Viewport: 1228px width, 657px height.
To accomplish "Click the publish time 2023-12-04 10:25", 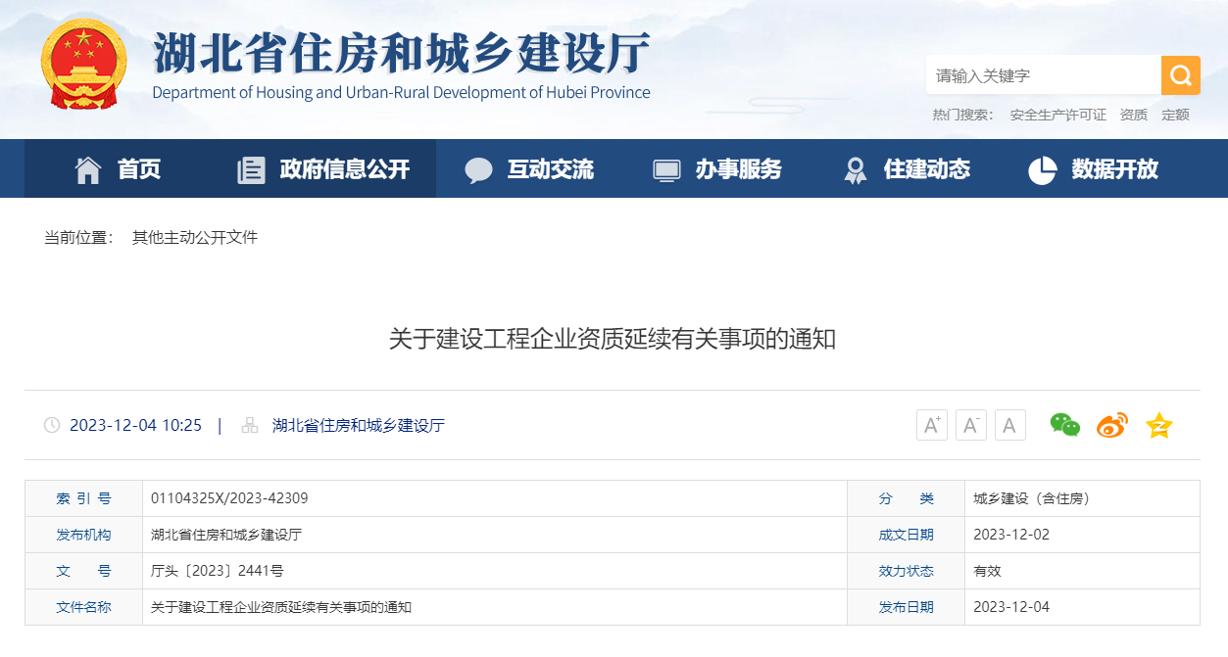I will click(x=136, y=425).
